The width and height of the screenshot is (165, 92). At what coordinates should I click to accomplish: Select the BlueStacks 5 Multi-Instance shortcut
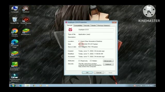tap(15, 66)
